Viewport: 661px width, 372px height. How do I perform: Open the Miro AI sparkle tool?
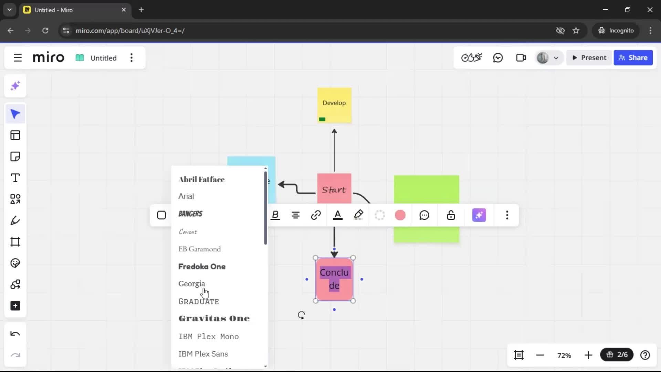pyautogui.click(x=15, y=86)
